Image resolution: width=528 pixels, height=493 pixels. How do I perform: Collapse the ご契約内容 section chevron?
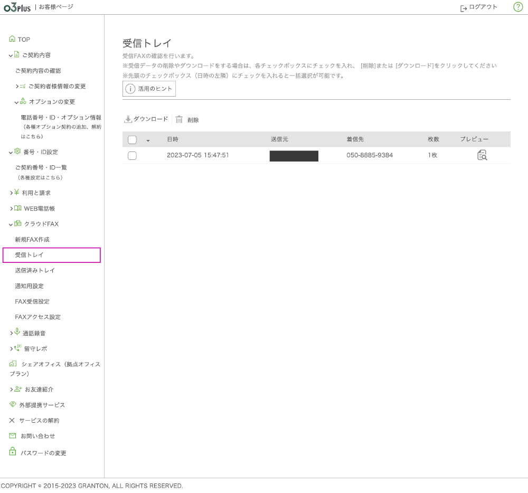pos(11,55)
